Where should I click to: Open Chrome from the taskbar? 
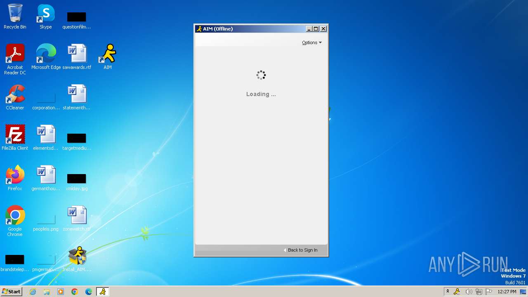[75, 292]
